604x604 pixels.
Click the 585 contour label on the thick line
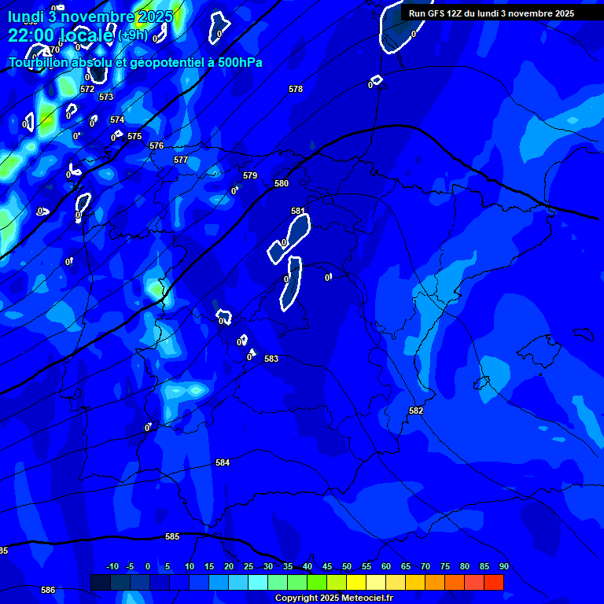click(x=172, y=536)
